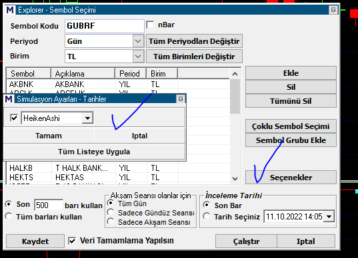This screenshot has height=258, width=358.
Task: Close the Explorer - Sembol Seçimi window
Action: click(333, 10)
